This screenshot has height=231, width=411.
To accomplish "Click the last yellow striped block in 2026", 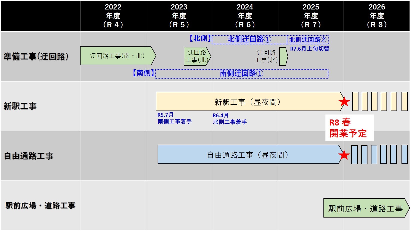I will (404, 102).
